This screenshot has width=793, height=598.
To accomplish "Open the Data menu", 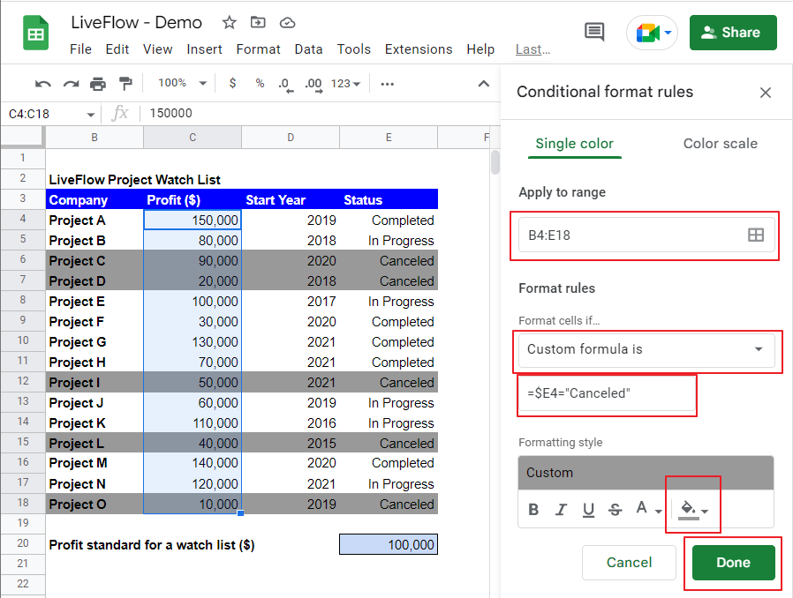I will [x=308, y=49].
